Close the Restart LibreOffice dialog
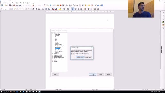This screenshot has height=93, width=165. coord(92,48)
